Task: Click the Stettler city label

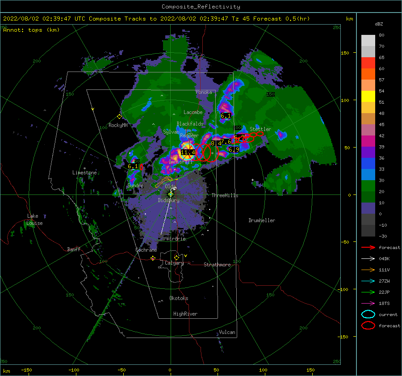Action: [260, 129]
